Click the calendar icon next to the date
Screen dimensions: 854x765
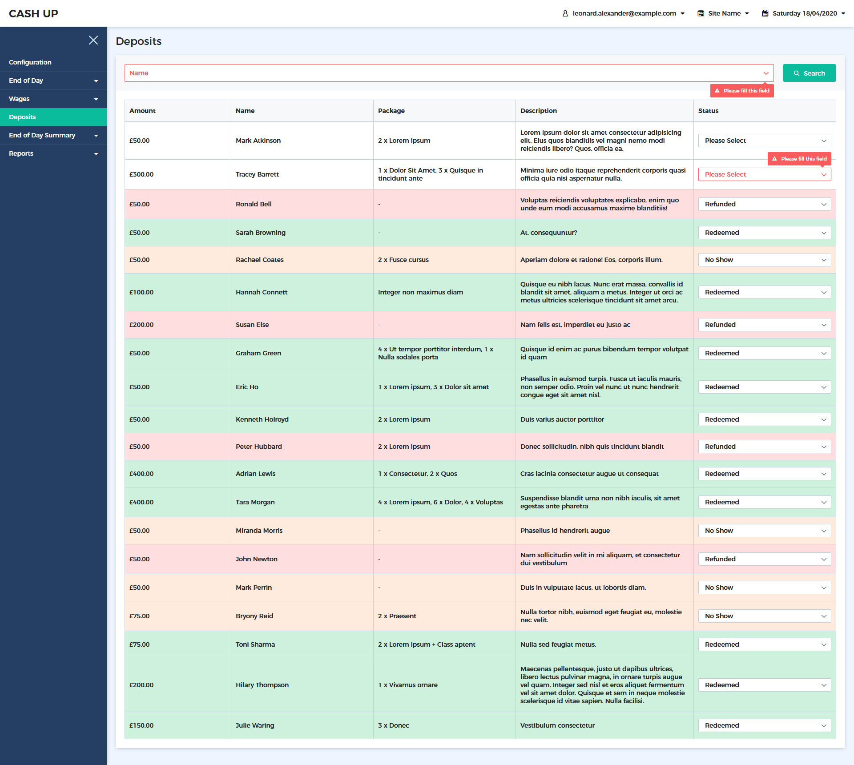765,13
